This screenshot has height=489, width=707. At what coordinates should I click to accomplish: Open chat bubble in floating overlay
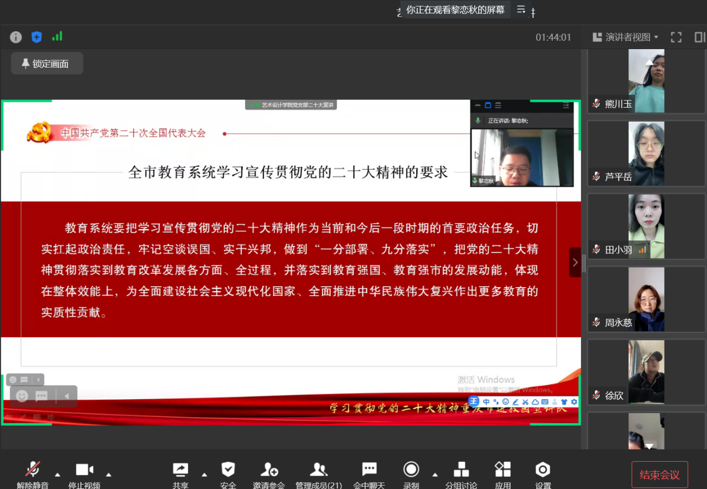41,396
